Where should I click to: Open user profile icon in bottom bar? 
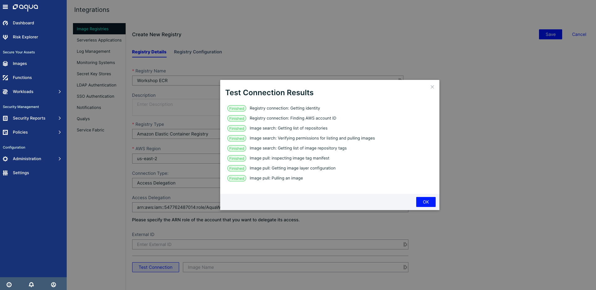click(54, 284)
